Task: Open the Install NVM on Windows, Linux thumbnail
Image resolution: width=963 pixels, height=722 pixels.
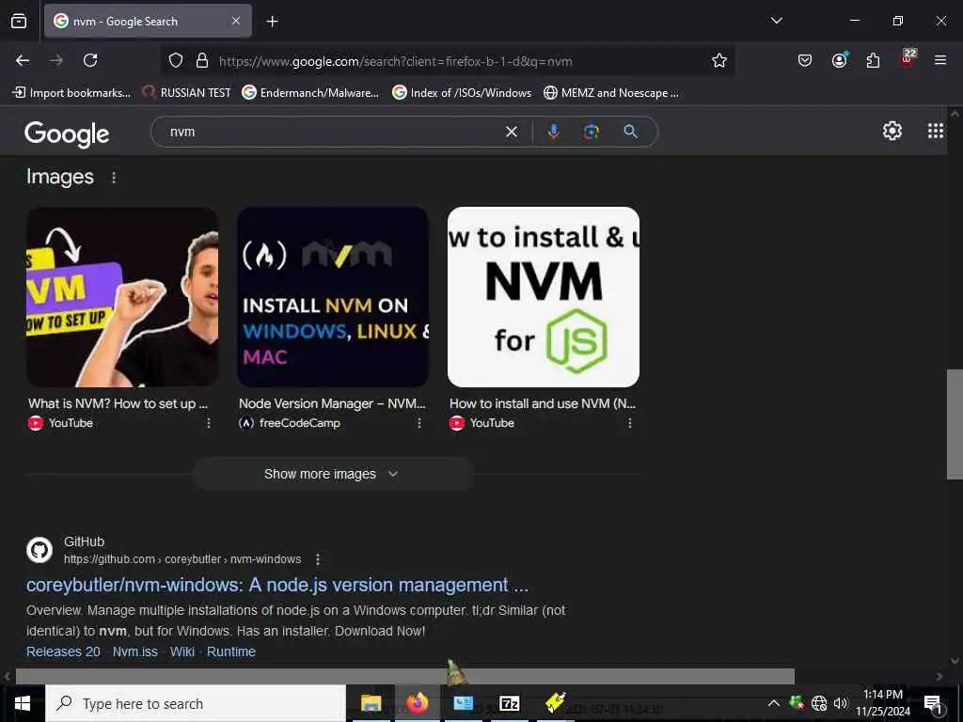Action: pos(333,296)
